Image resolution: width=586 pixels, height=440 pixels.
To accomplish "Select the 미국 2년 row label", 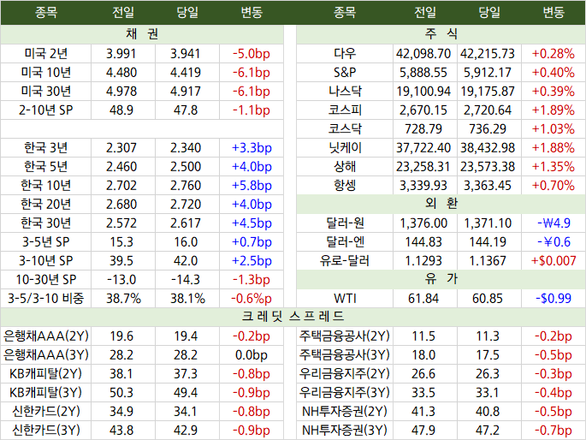I will (x=46, y=54).
